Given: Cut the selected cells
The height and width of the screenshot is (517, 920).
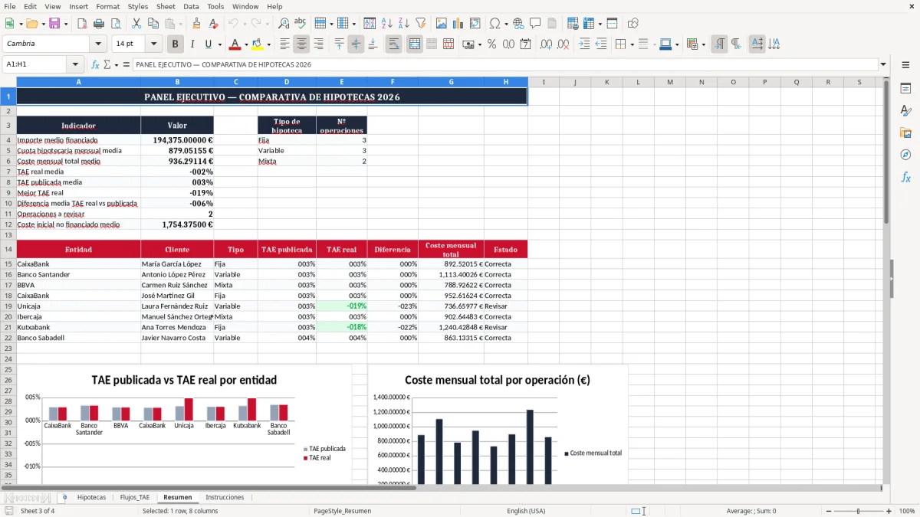Looking at the screenshot, I should [136, 24].
